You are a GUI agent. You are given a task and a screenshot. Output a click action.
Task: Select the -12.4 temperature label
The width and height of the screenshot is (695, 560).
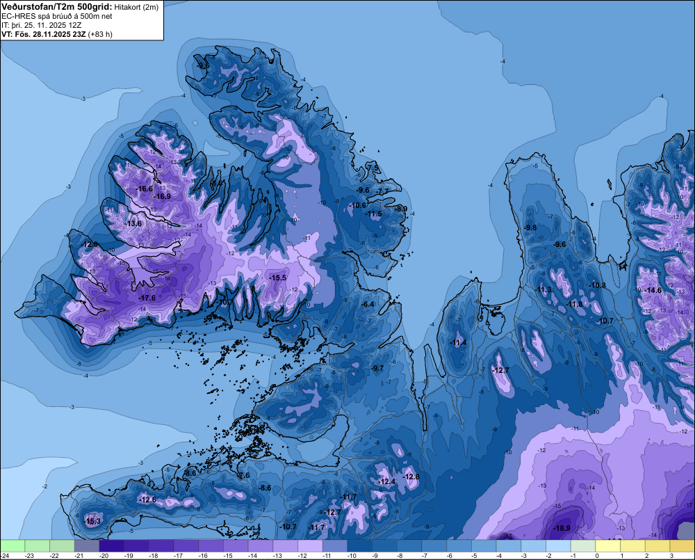(x=386, y=482)
